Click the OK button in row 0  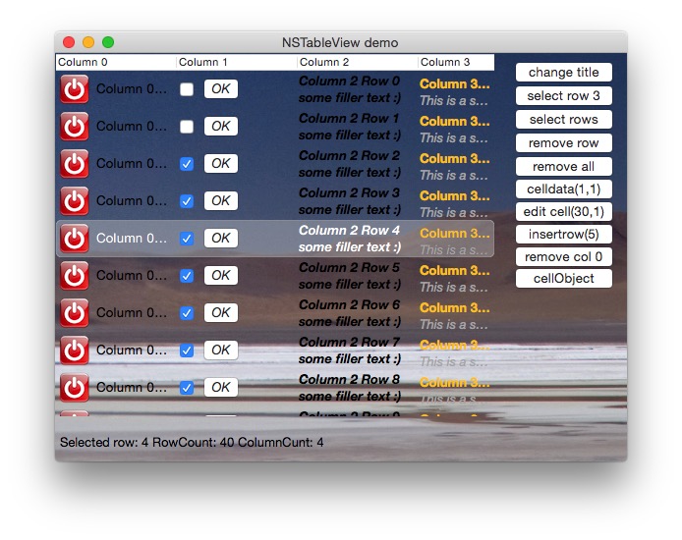[x=221, y=88]
